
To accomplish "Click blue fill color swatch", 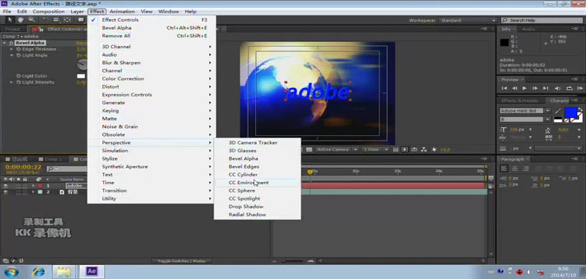I will tap(571, 112).
